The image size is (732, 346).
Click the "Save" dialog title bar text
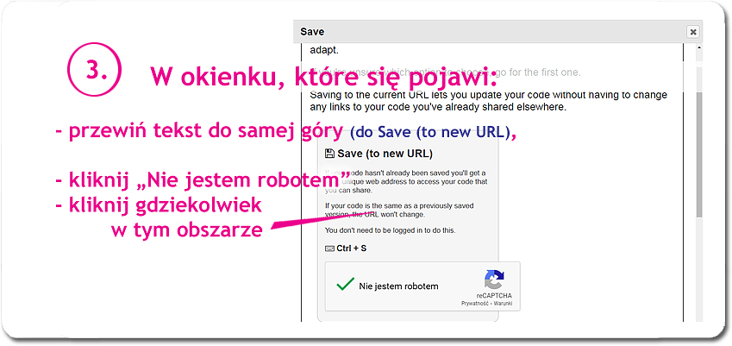pos(312,32)
